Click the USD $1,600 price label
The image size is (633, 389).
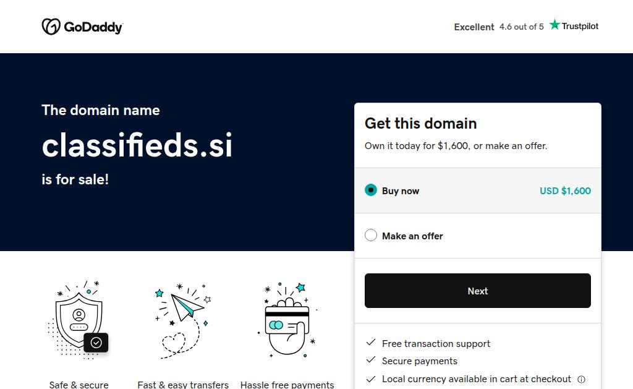pos(565,190)
